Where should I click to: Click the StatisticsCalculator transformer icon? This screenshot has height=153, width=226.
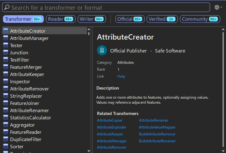(6, 117)
